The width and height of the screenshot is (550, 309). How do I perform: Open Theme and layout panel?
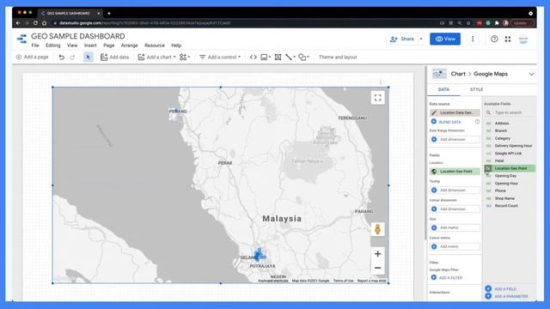pos(338,58)
